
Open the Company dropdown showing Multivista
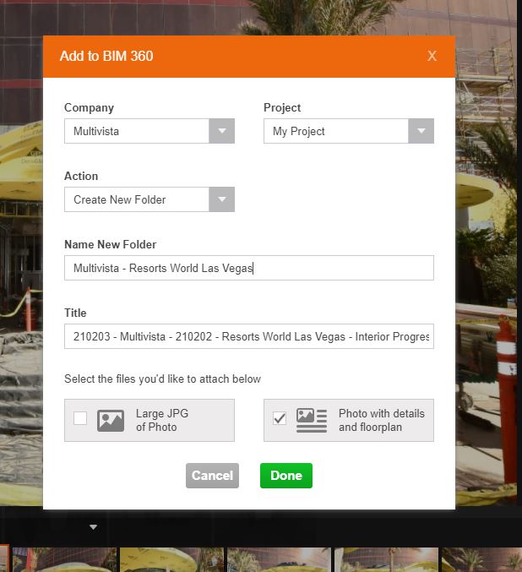pos(150,131)
